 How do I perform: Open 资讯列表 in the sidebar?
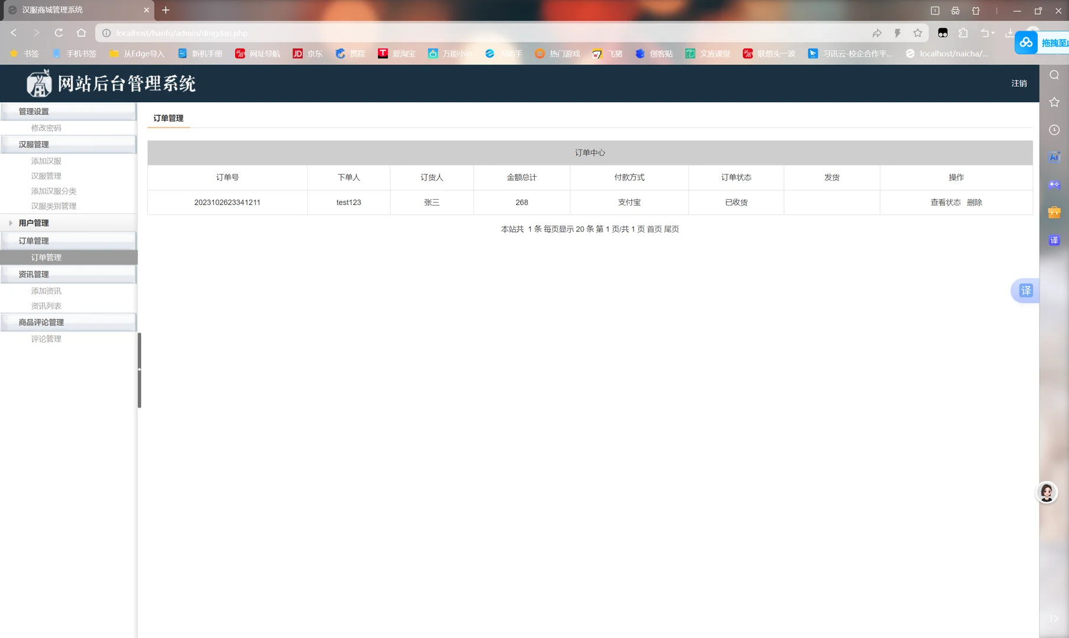(x=46, y=306)
